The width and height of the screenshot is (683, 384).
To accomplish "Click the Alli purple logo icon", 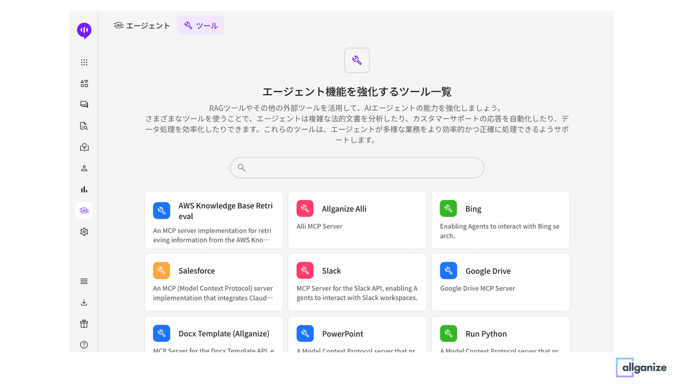I will (x=84, y=31).
